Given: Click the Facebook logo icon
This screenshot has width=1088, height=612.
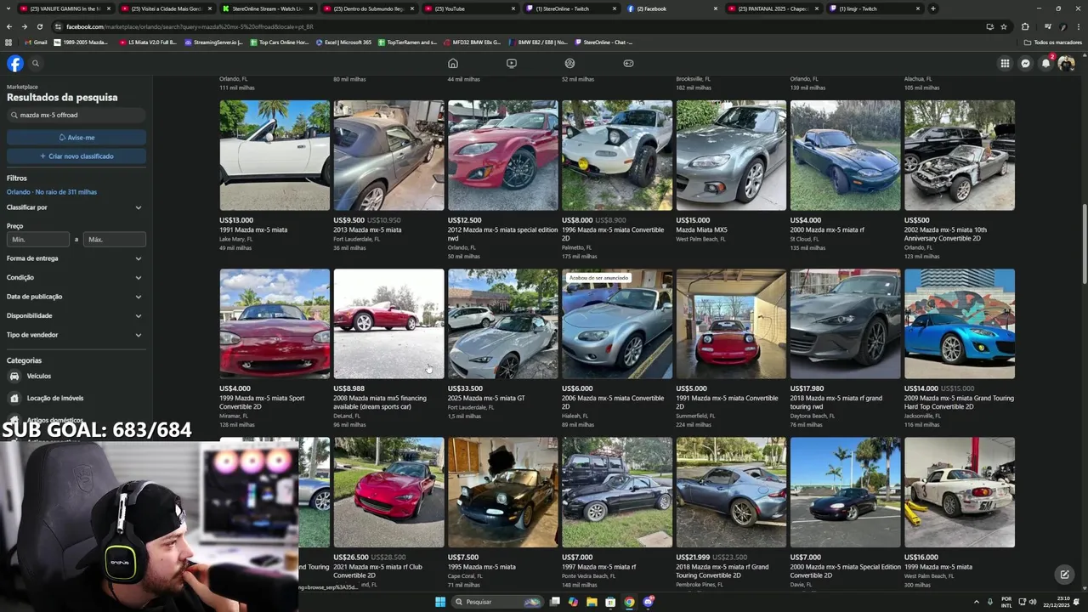Looking at the screenshot, I should click(x=15, y=63).
